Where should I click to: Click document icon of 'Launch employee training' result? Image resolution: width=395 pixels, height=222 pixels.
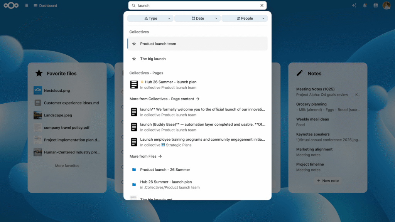tap(134, 142)
